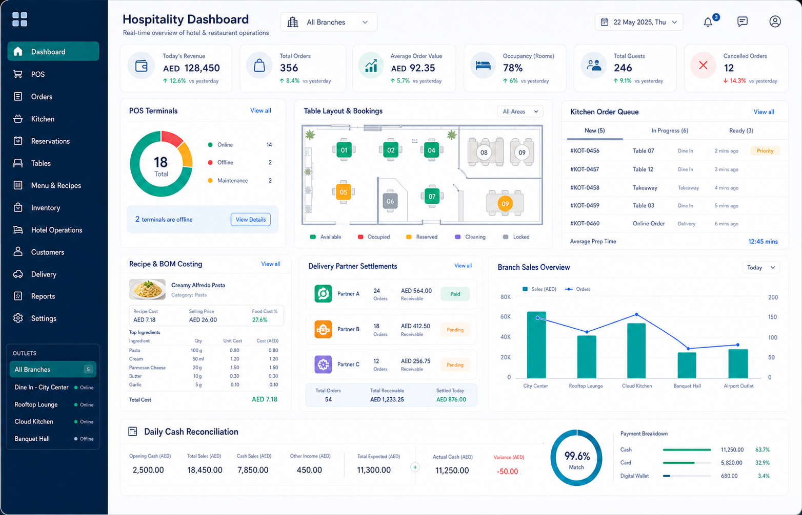Switch to the In Progress (6) tab
The height and width of the screenshot is (515, 802).
[x=670, y=131]
